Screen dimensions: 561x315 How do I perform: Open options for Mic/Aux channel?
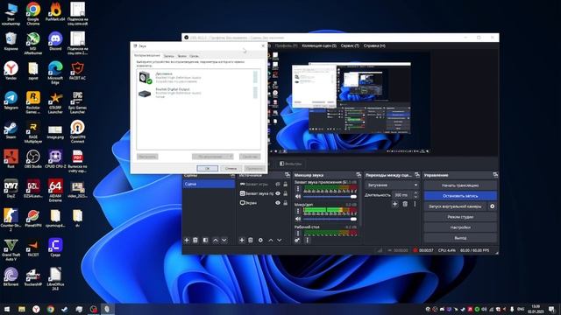pos(298,212)
